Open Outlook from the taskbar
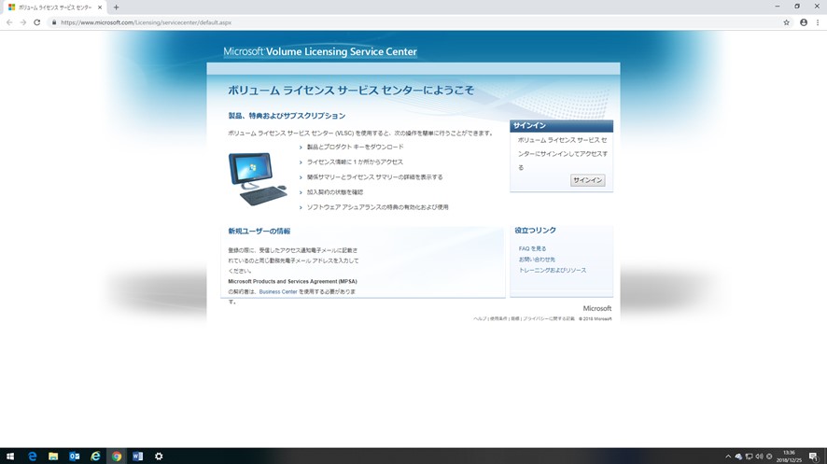The height and width of the screenshot is (464, 827). pos(75,457)
